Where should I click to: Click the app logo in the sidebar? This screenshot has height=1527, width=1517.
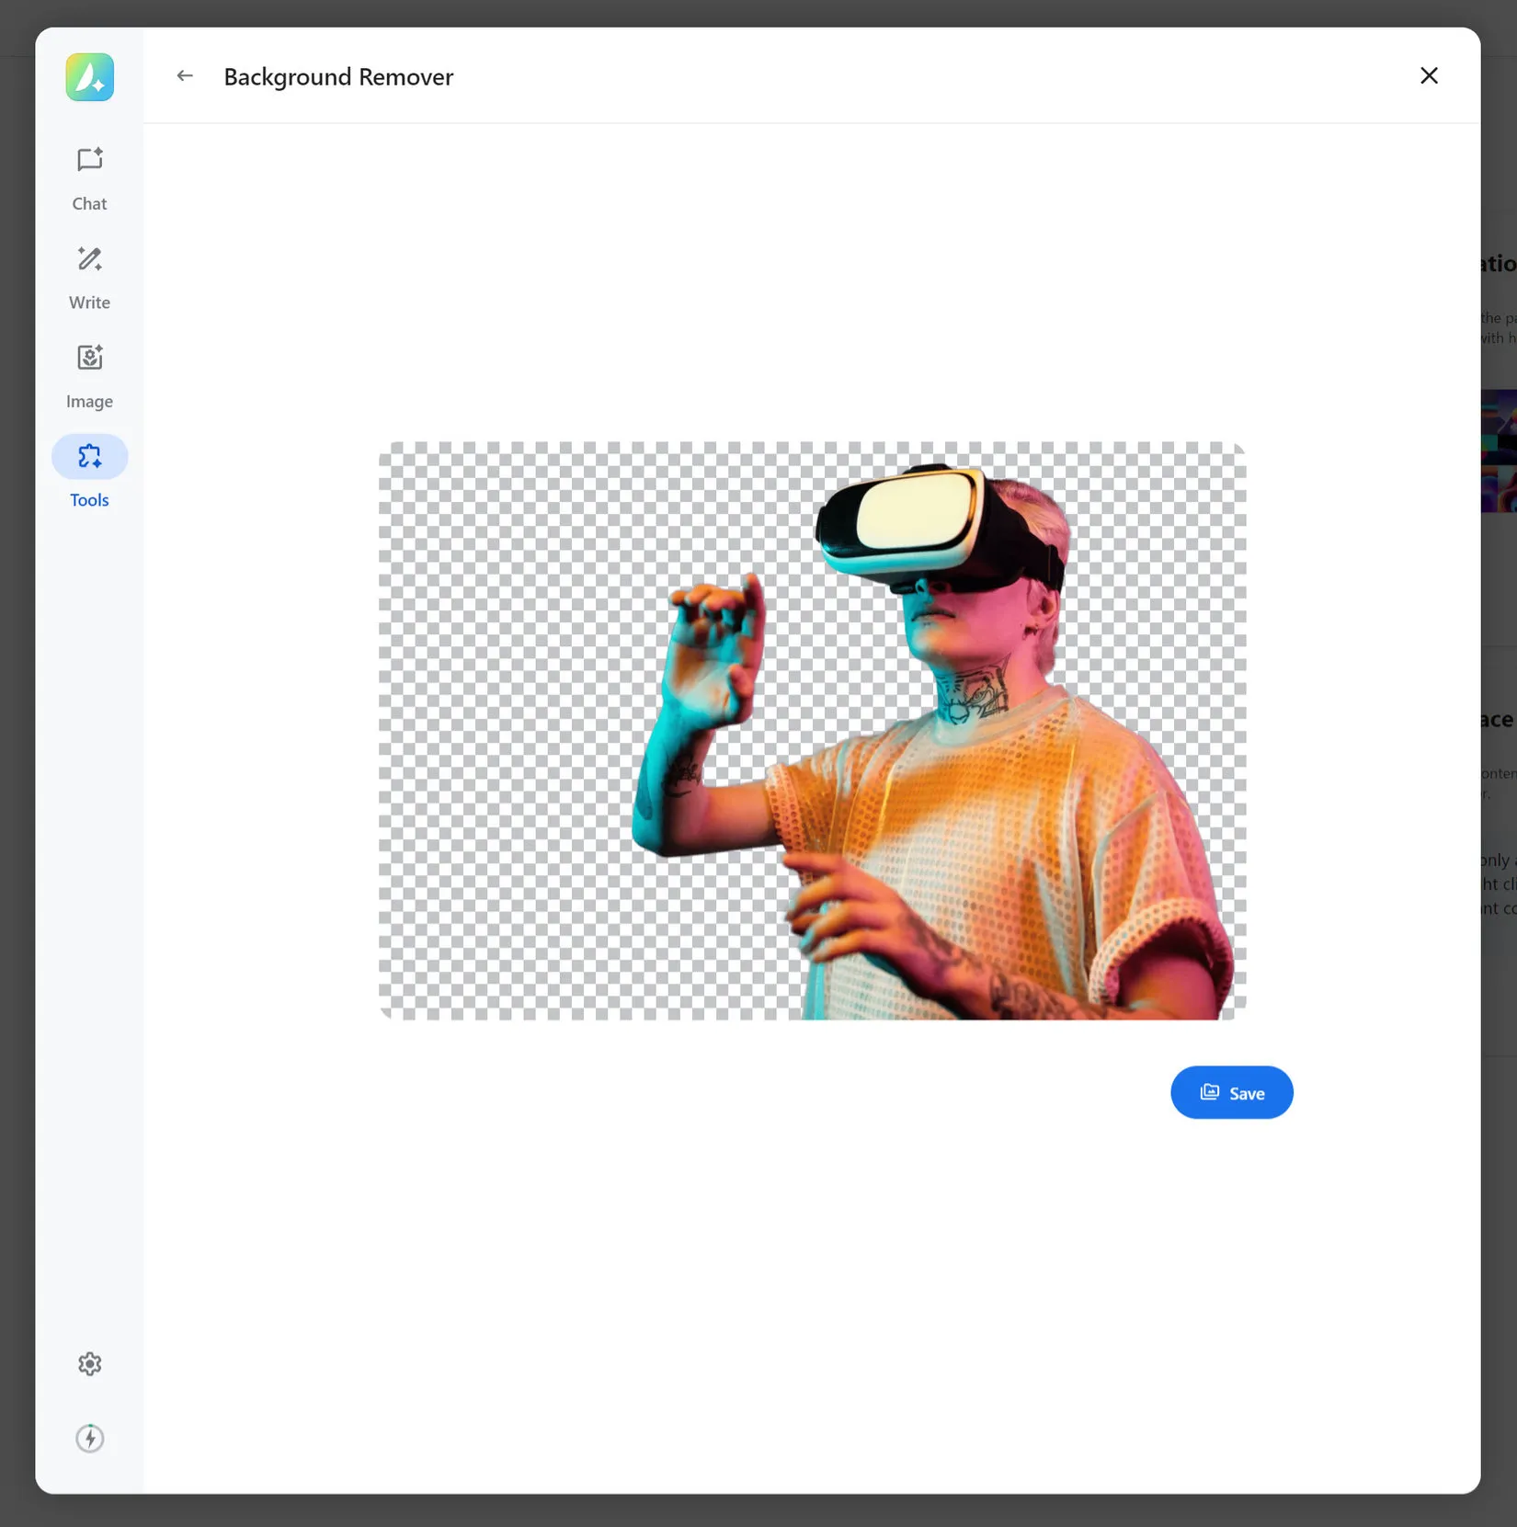[x=89, y=76]
